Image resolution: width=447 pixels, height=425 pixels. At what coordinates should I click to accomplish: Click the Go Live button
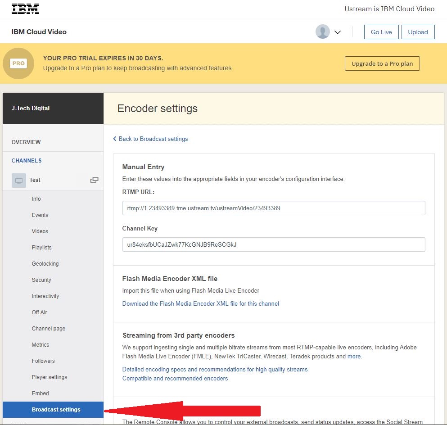pyautogui.click(x=381, y=32)
